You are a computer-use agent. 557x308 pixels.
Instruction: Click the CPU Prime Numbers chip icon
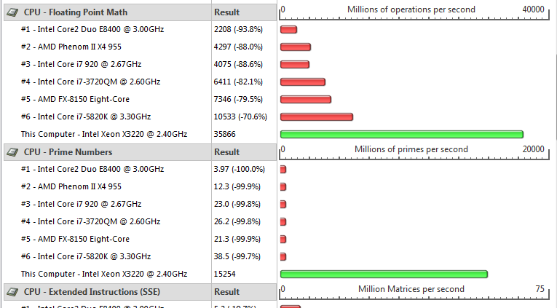(12, 152)
